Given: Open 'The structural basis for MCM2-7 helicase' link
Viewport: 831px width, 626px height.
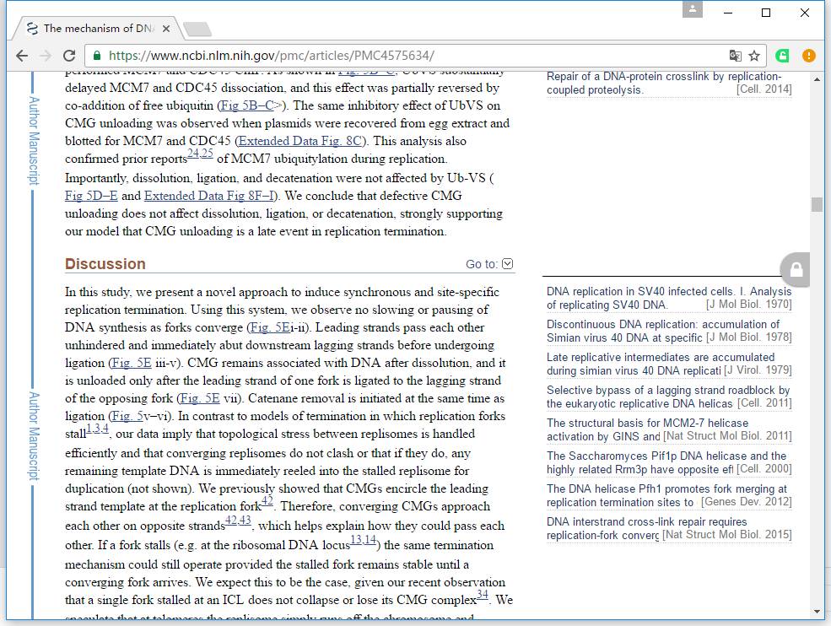Looking at the screenshot, I should click(x=647, y=423).
